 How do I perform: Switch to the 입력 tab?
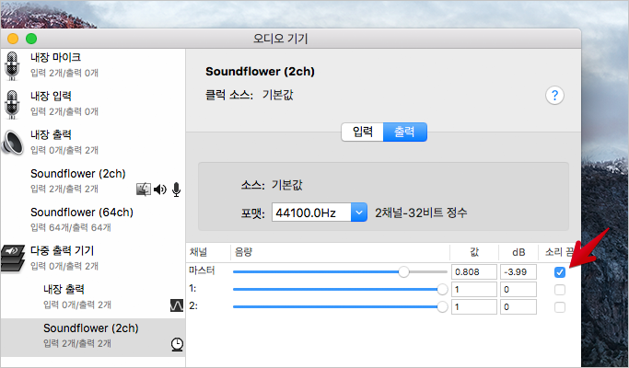362,132
